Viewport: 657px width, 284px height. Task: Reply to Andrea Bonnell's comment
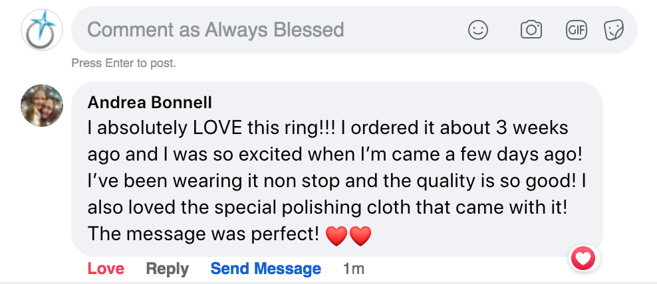coord(167,269)
